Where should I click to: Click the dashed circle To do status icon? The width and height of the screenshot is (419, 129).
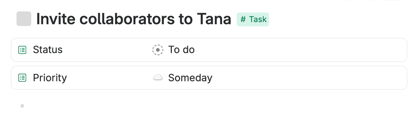click(157, 50)
